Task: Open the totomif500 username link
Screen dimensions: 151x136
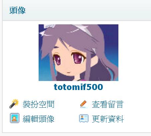Action: (x=78, y=87)
